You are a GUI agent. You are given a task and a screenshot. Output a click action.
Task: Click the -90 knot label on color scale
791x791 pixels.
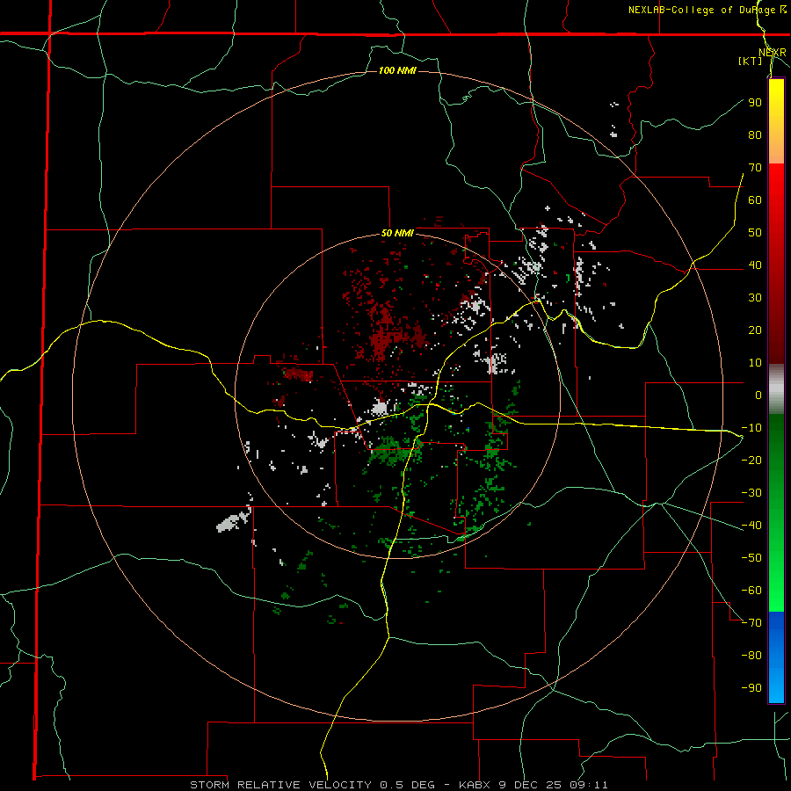pyautogui.click(x=751, y=688)
